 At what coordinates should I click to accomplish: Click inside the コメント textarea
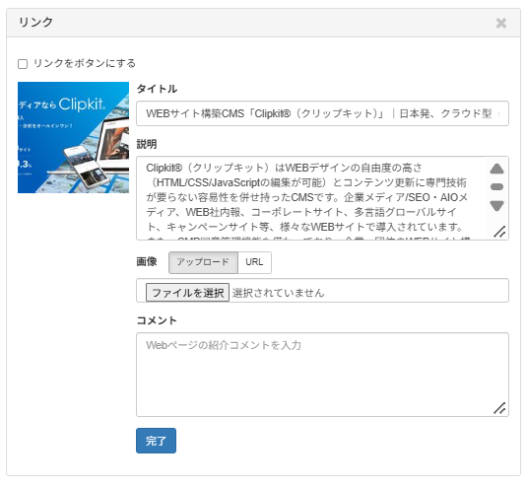(x=322, y=375)
